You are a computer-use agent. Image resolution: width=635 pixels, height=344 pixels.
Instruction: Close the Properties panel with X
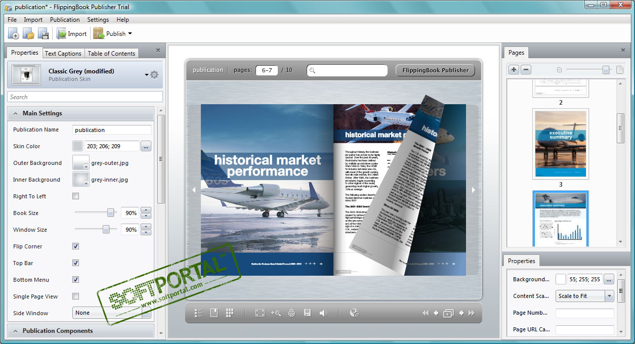[158, 51]
